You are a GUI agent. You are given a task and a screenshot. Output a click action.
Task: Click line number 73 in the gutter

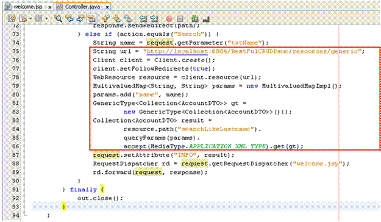coord(16,34)
